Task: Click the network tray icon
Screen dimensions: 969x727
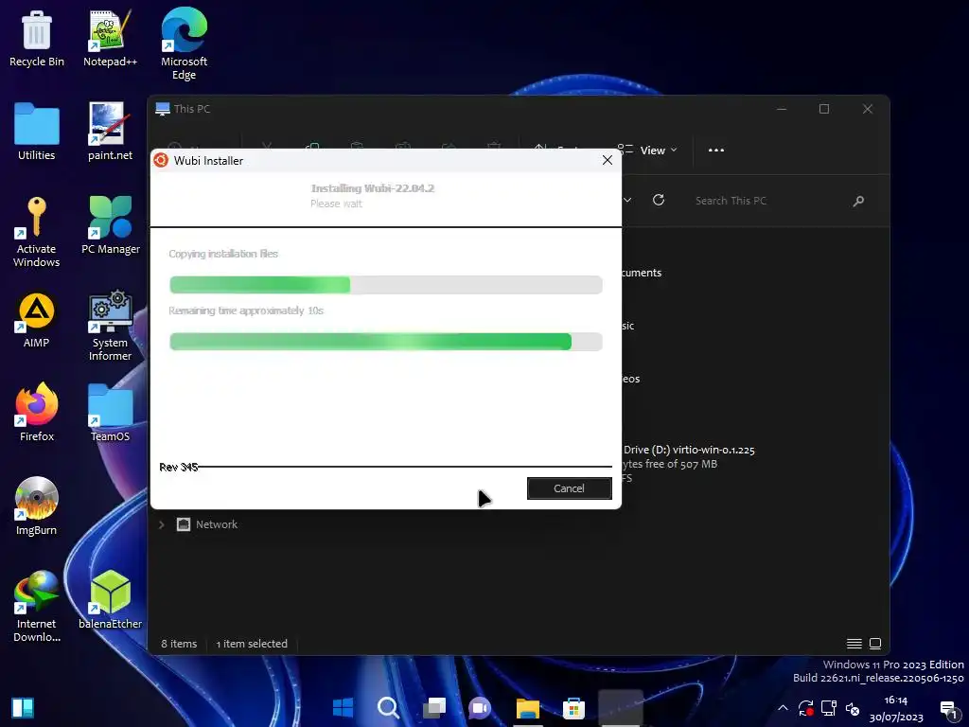Action: (829, 708)
